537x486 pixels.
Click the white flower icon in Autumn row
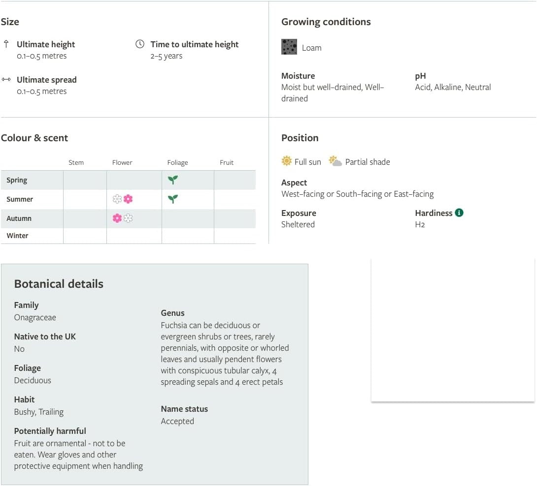(x=128, y=218)
